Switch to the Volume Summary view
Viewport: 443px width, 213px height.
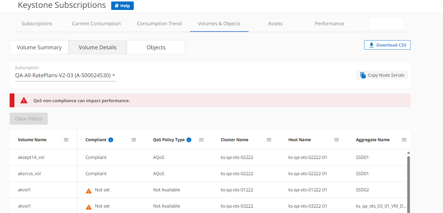point(39,47)
